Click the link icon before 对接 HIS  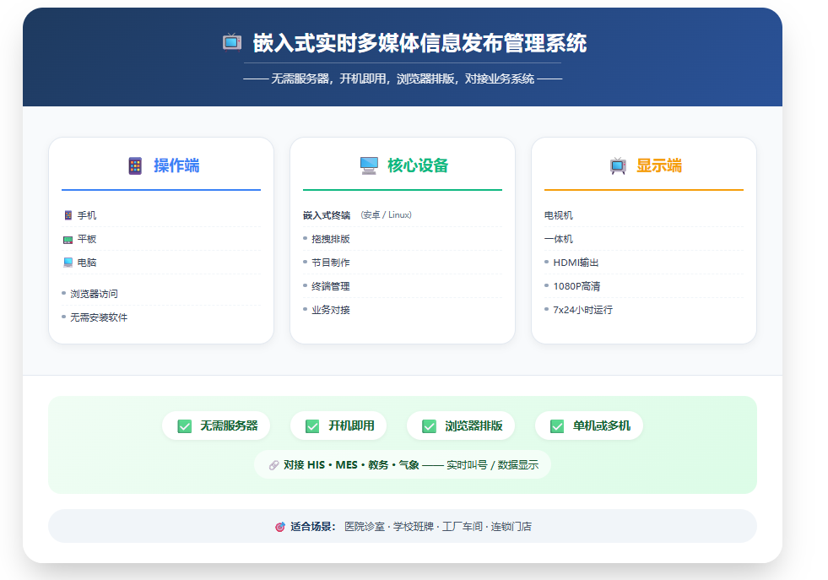coord(273,465)
